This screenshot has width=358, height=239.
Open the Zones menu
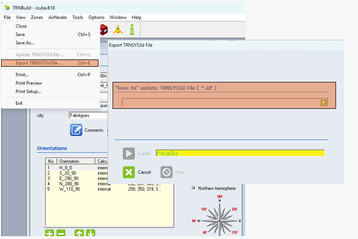37,17
